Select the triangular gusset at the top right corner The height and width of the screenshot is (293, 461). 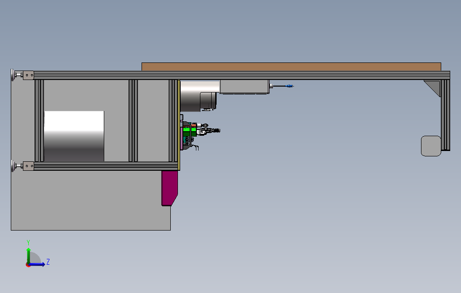click(x=434, y=86)
